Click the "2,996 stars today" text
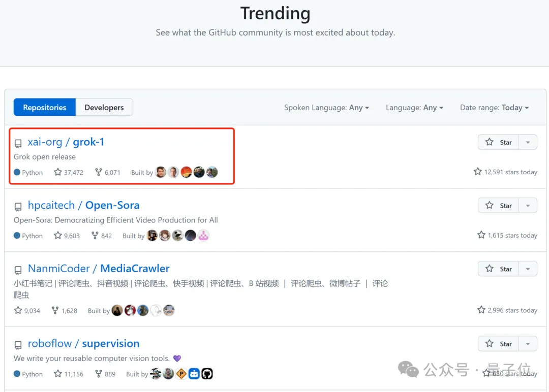The image size is (549, 392). click(x=512, y=310)
